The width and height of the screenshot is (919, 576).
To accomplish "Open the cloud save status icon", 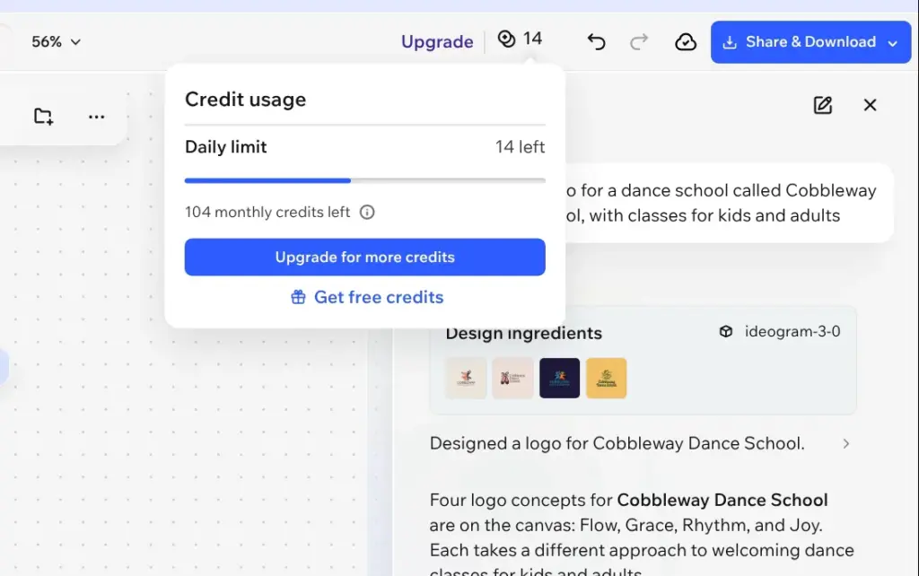I will pos(686,41).
